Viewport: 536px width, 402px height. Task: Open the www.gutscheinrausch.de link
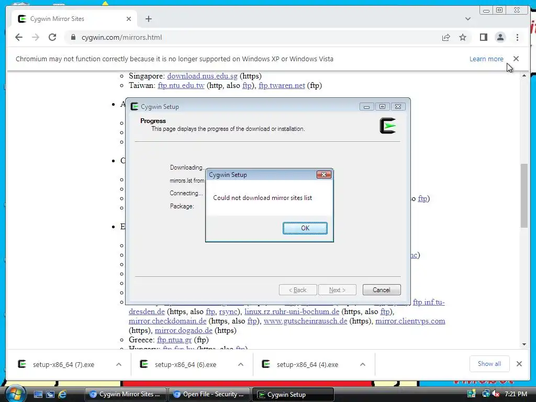click(x=305, y=321)
